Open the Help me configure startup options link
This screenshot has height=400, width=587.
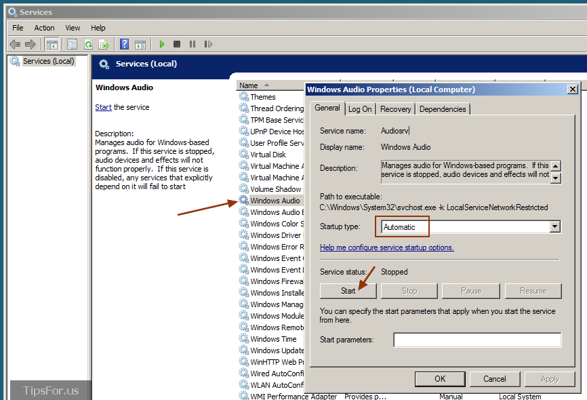coord(387,247)
